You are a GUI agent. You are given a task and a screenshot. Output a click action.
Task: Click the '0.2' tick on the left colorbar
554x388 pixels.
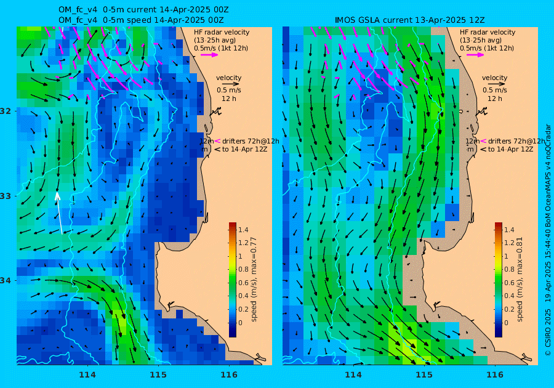coord(243,309)
